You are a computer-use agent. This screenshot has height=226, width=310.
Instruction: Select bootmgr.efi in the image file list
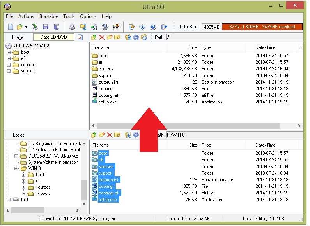click(x=109, y=95)
